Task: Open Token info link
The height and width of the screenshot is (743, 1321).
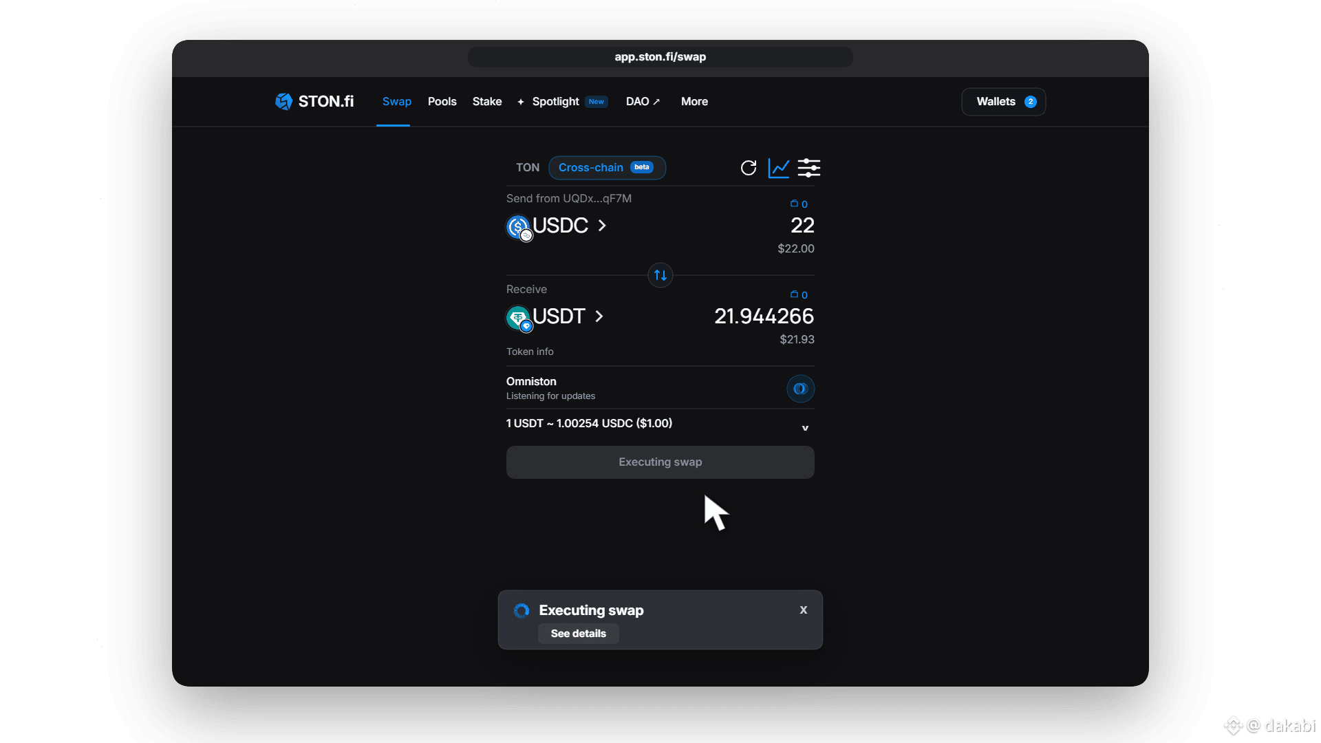Action: 530,352
